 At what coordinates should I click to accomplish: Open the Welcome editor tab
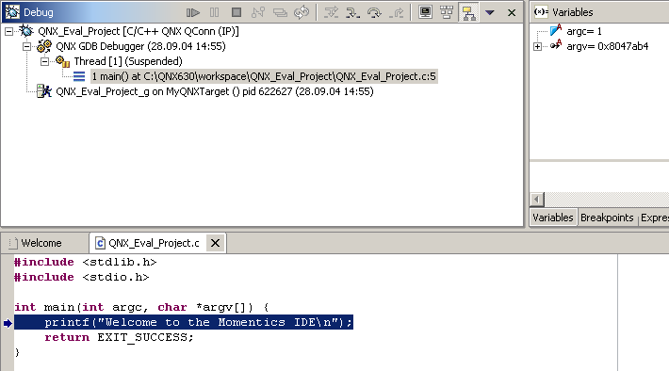(41, 243)
